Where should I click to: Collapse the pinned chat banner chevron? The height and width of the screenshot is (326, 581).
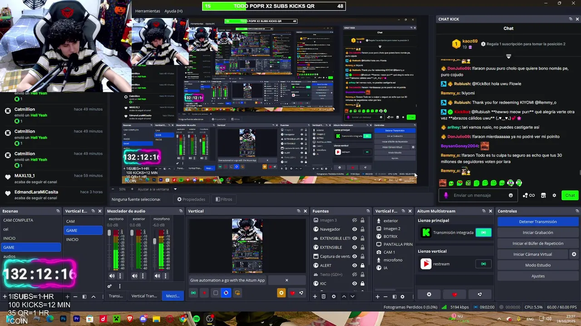(508, 57)
